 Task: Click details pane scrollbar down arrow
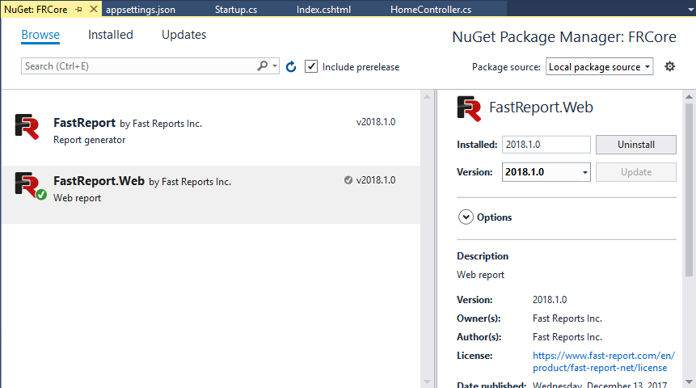click(689, 382)
